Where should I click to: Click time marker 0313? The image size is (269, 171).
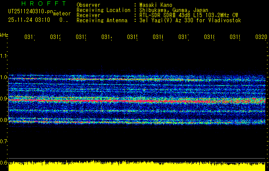(81, 37)
